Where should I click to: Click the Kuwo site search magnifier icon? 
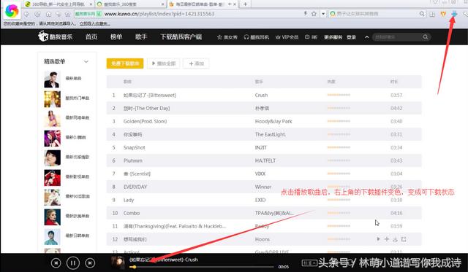click(426, 37)
